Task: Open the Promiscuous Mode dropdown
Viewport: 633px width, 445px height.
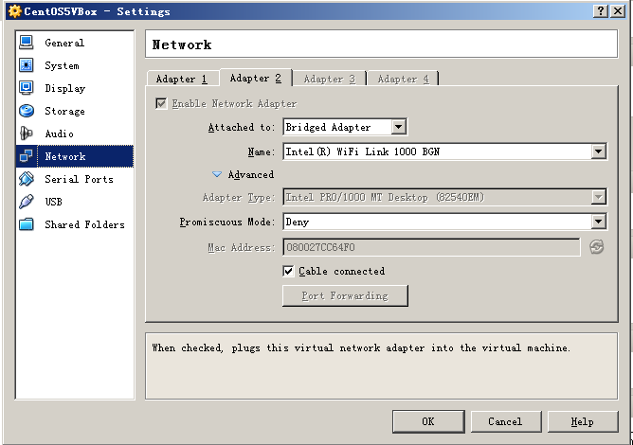Action: click(x=444, y=222)
